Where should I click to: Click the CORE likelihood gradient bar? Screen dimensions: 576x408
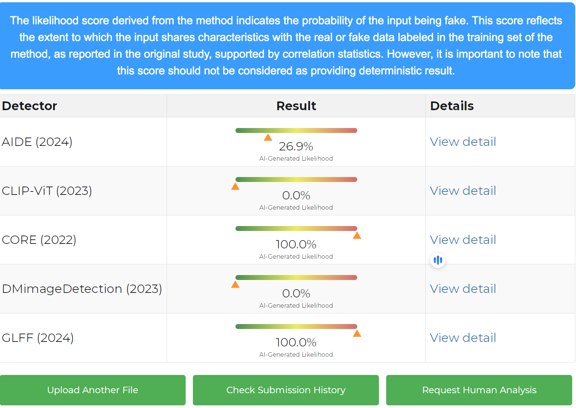(296, 228)
